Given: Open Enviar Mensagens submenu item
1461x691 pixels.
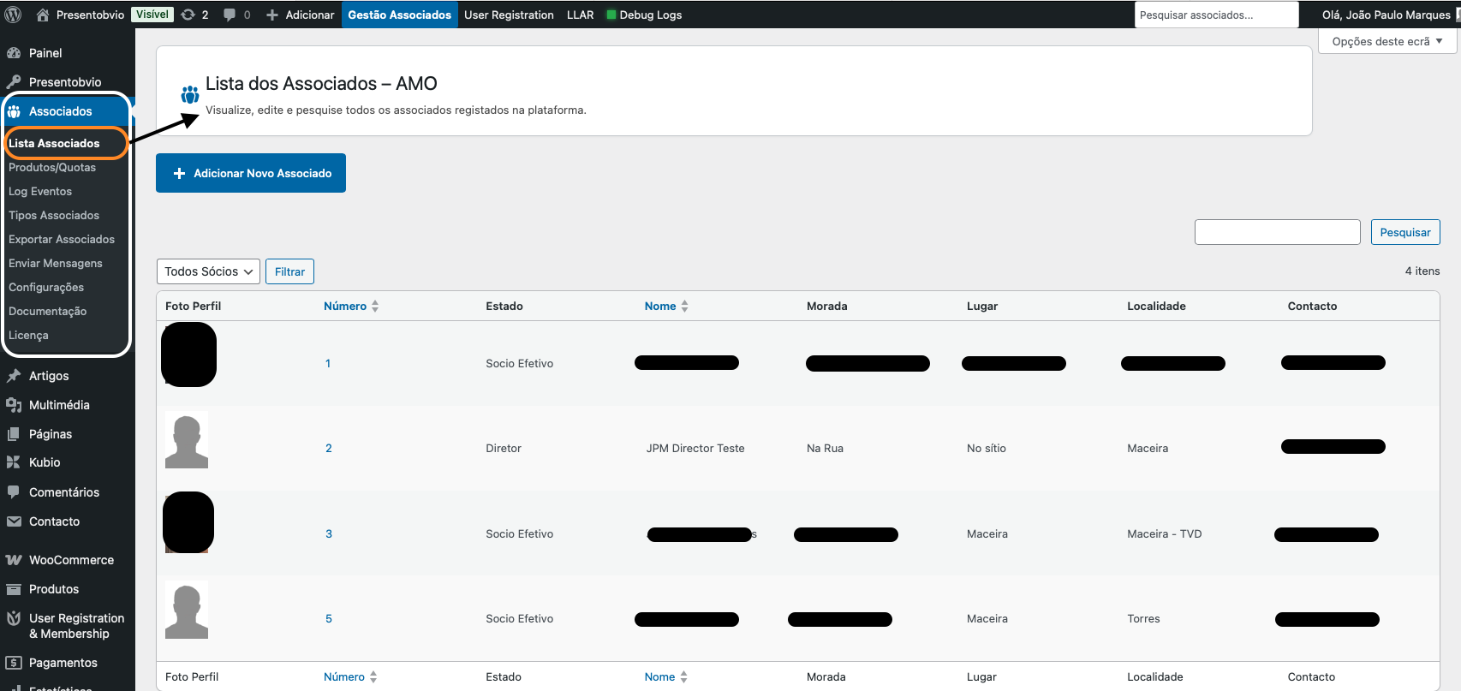Looking at the screenshot, I should tap(56, 263).
